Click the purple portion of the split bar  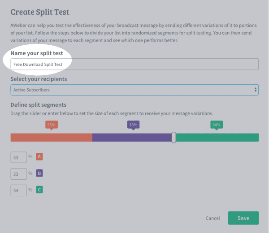132,138
